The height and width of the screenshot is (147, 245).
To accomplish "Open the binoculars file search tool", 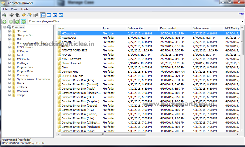I will point(12,15).
